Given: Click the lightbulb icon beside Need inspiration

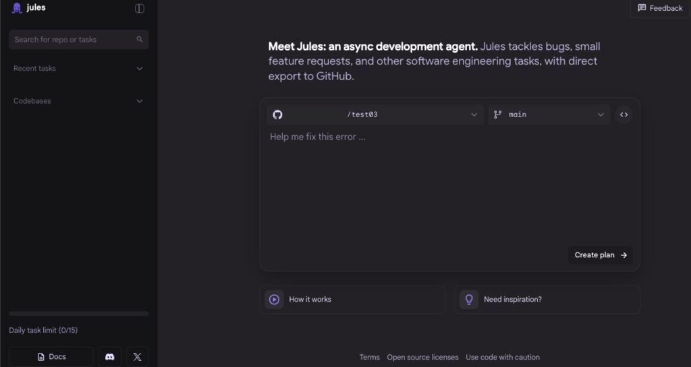Looking at the screenshot, I should (469, 299).
